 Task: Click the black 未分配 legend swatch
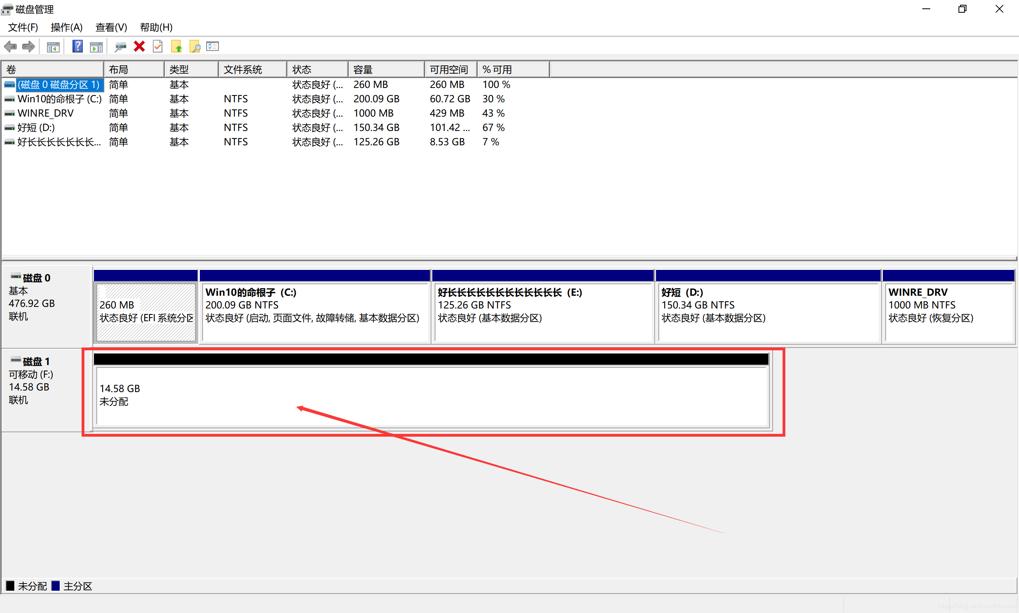click(10, 585)
